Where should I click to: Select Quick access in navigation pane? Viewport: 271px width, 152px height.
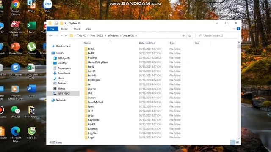pyautogui.click(x=63, y=46)
